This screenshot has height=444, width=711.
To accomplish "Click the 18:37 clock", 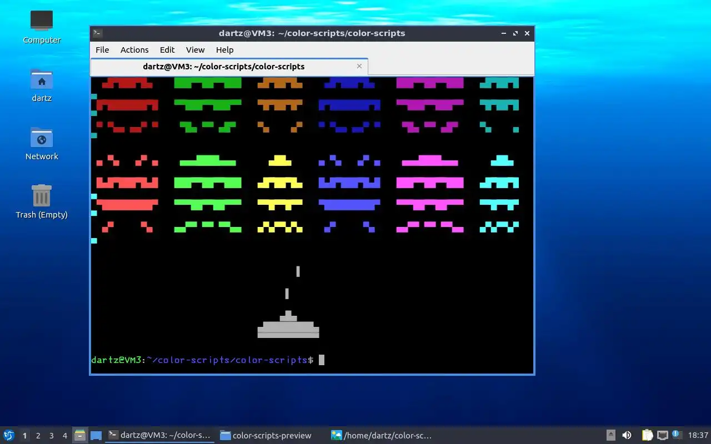I will click(698, 435).
